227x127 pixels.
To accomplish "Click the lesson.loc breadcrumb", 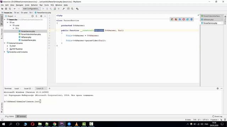I will [x=7, y=13].
